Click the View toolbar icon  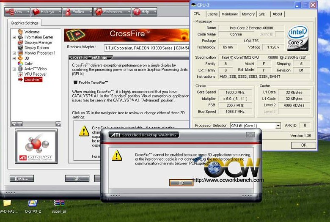(10, 12)
